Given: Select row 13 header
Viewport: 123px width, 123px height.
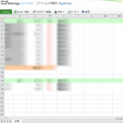Looking at the screenshot, I should pyautogui.click(x=2, y=68).
